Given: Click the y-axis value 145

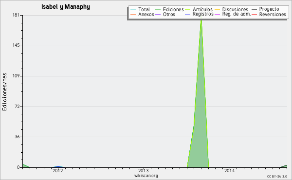Looking at the screenshot, I should point(16,46).
